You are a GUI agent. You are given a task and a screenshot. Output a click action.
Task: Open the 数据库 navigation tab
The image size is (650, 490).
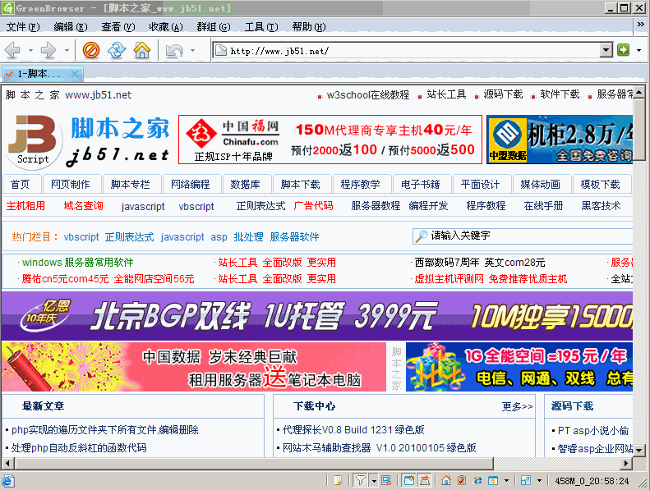pyautogui.click(x=246, y=185)
